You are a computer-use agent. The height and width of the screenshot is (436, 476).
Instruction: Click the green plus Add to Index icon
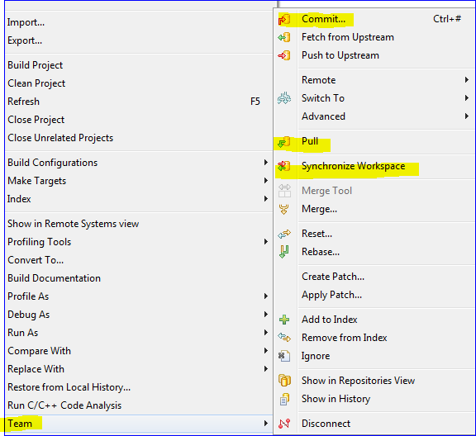pyautogui.click(x=284, y=320)
